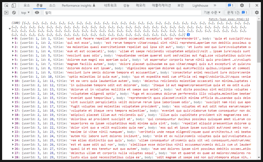Select title text 'fugit voluptas sed molestias voluptatem provident'
Viewport: 263px width, 162px height.
click(114, 106)
